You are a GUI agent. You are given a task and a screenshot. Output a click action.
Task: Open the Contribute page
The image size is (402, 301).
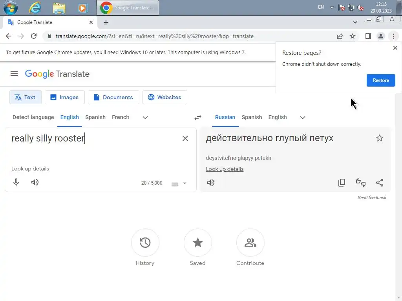250,243
